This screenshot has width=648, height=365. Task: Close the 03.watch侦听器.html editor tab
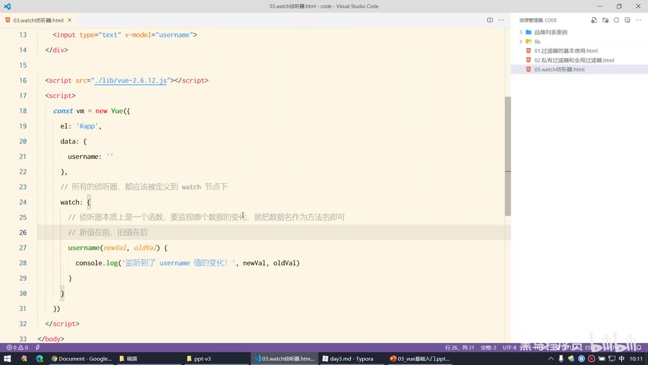tap(69, 20)
